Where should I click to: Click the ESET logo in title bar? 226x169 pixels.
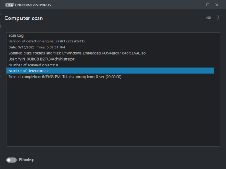[9, 5]
